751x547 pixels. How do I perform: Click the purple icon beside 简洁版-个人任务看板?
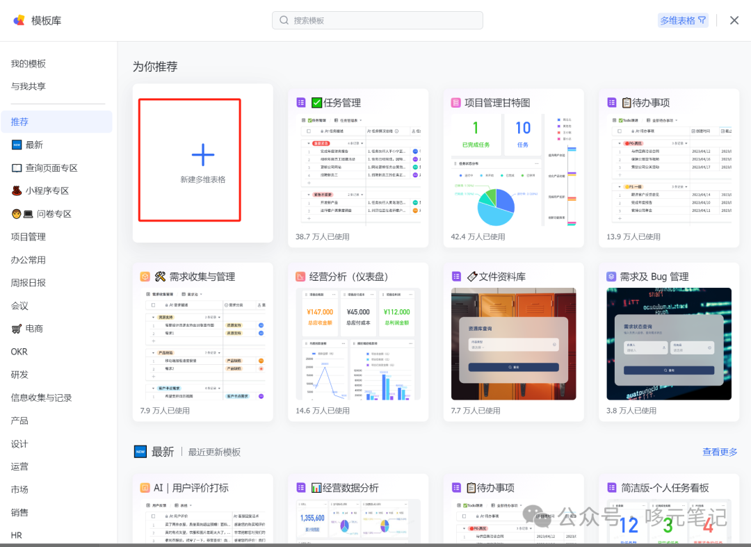point(612,488)
